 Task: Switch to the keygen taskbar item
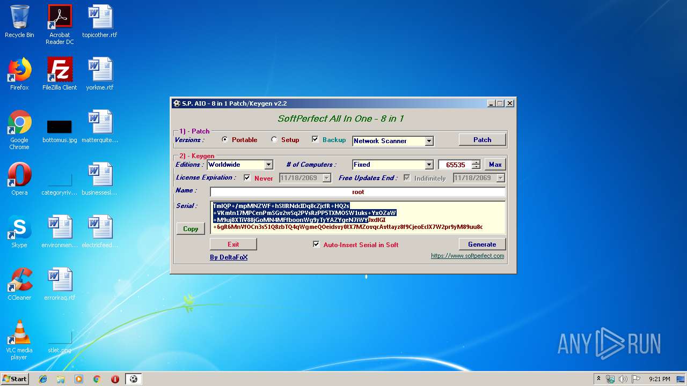coord(134,379)
